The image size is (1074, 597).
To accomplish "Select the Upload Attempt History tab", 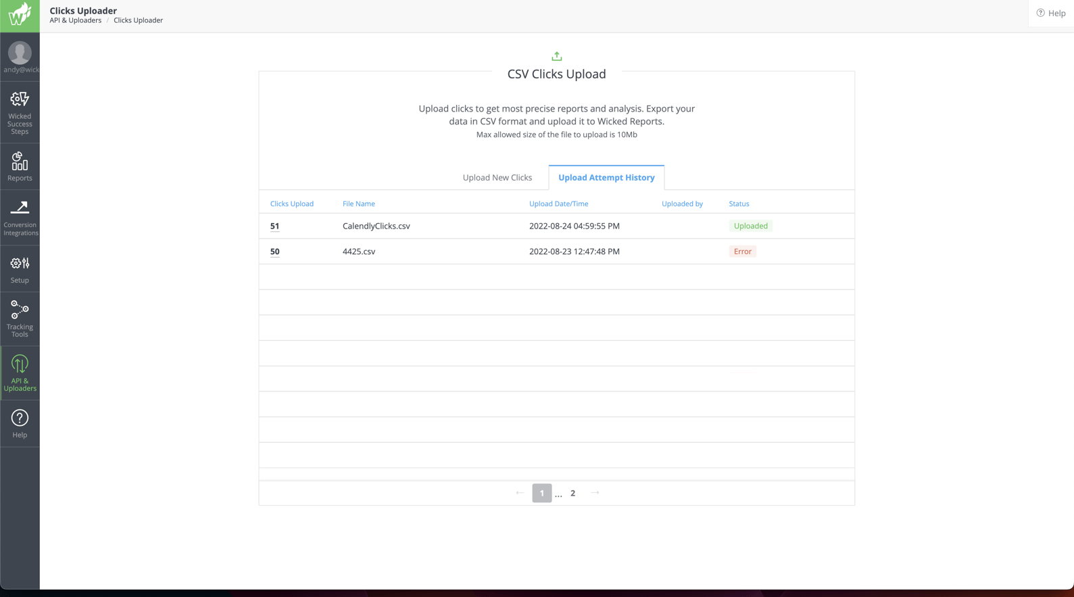I will [606, 177].
